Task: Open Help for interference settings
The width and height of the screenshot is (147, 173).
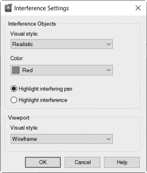Action: 122,162
